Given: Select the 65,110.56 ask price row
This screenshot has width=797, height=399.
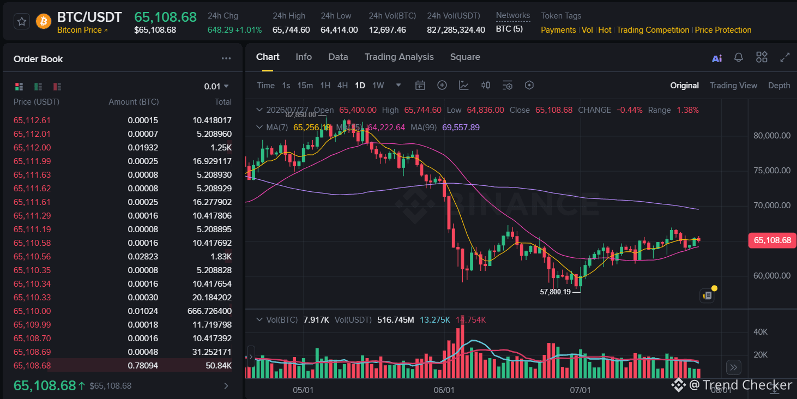Looking at the screenshot, I should [x=123, y=257].
